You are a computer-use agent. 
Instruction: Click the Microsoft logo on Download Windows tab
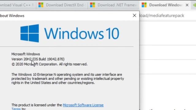pyautogui.click(x=144, y=5)
